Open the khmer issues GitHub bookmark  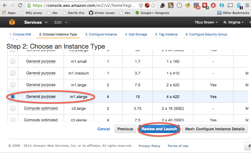point(102,13)
